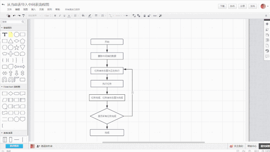Click the undo arrow in the toolbar
The width and height of the screenshot is (270, 152).
[14, 16]
